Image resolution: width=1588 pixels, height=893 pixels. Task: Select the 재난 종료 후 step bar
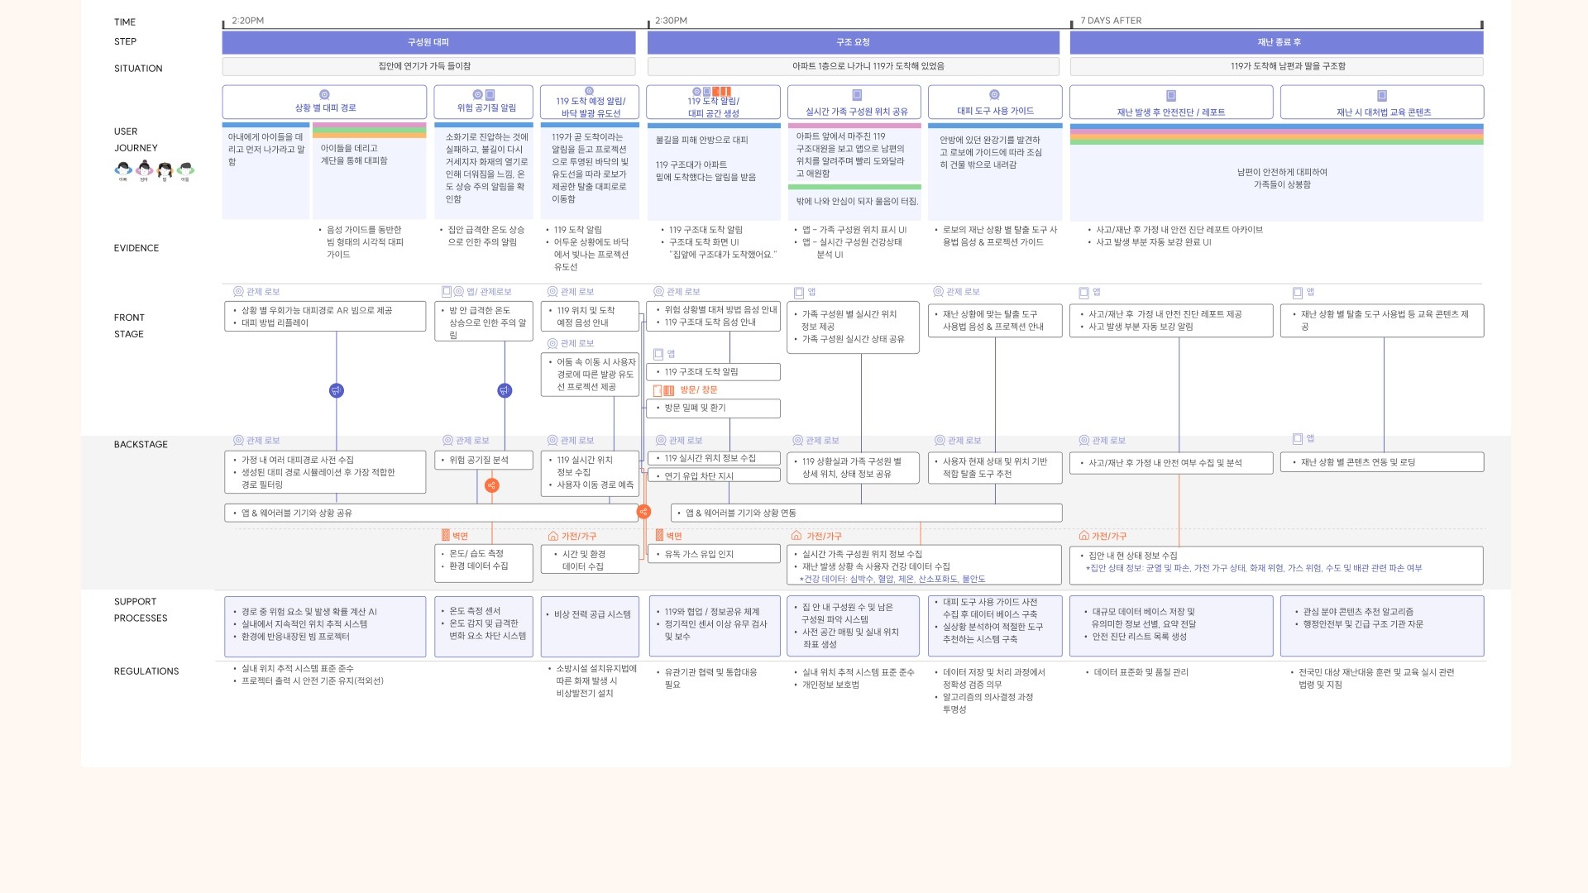click(1276, 42)
